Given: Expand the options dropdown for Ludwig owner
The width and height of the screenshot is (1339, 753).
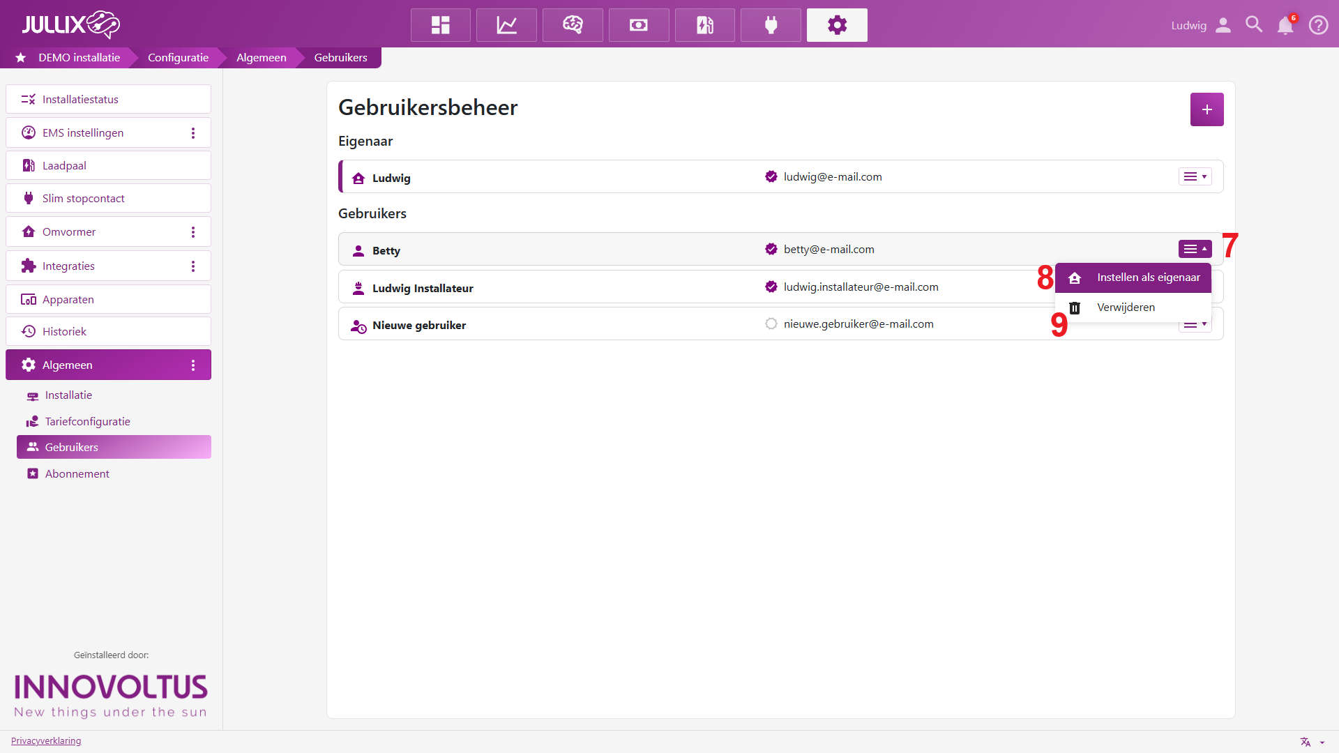Looking at the screenshot, I should click(1195, 177).
